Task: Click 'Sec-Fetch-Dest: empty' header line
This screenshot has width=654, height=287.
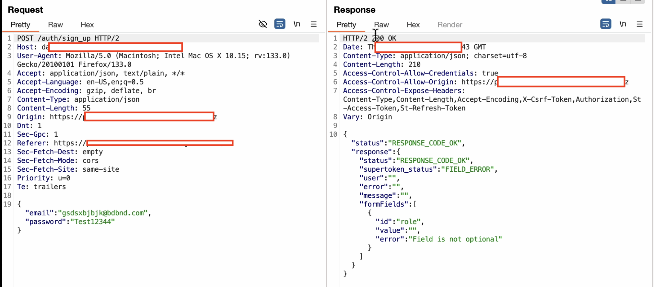Action: (60, 152)
